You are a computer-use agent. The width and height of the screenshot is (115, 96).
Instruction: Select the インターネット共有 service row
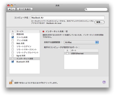pos(25,59)
